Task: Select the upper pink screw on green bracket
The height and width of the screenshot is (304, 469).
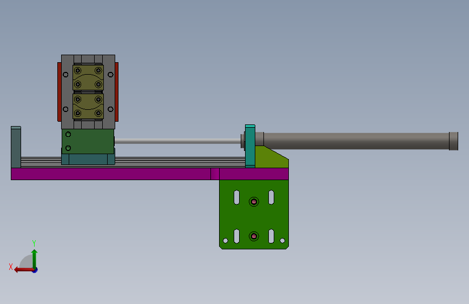Action: [254, 202]
